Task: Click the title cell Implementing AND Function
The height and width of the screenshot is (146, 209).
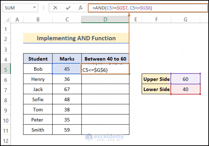Action: pos(76,38)
